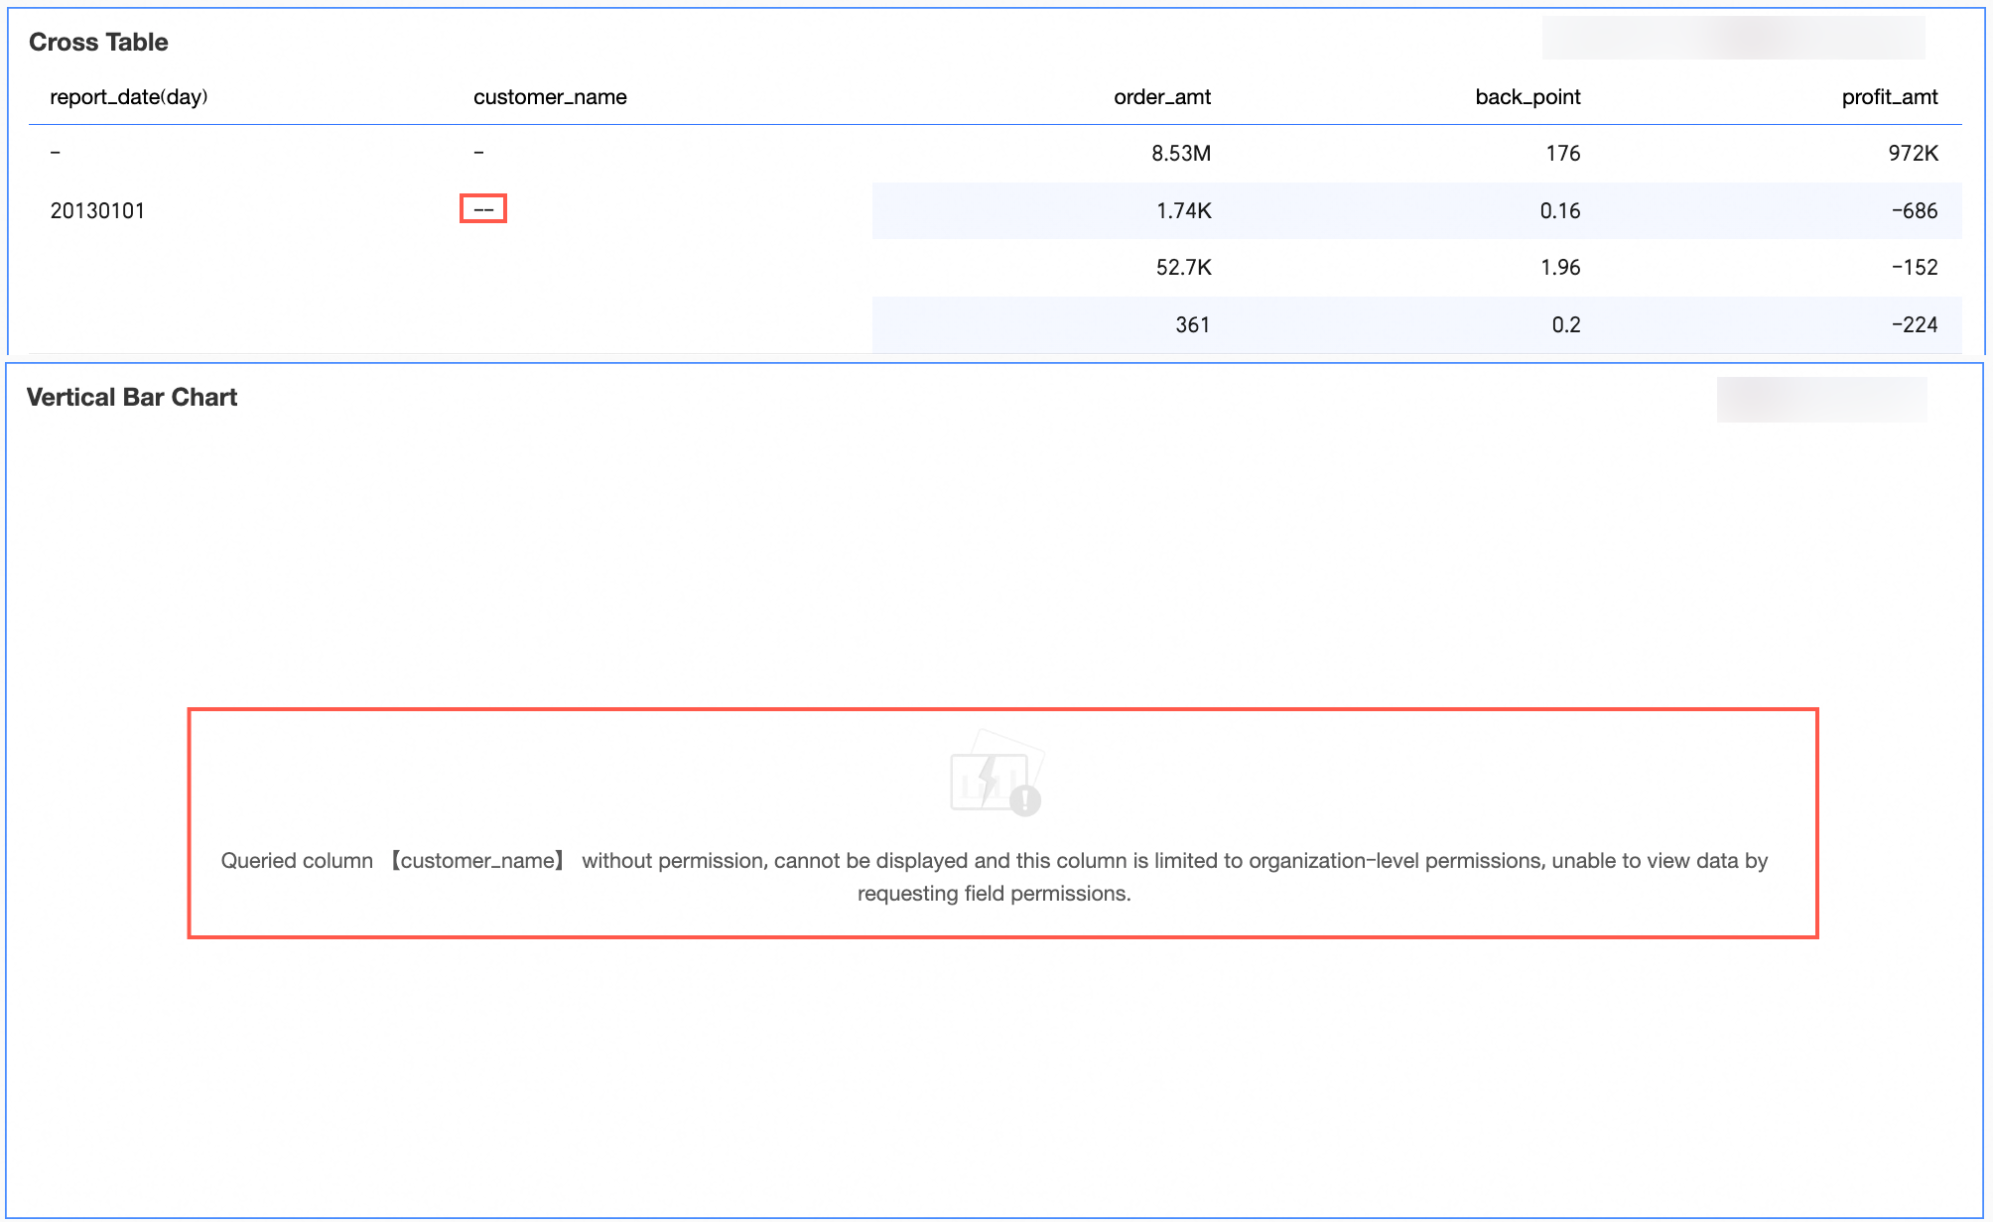Select the 0.16 back_point cell
The image size is (1993, 1222).
(1559, 210)
